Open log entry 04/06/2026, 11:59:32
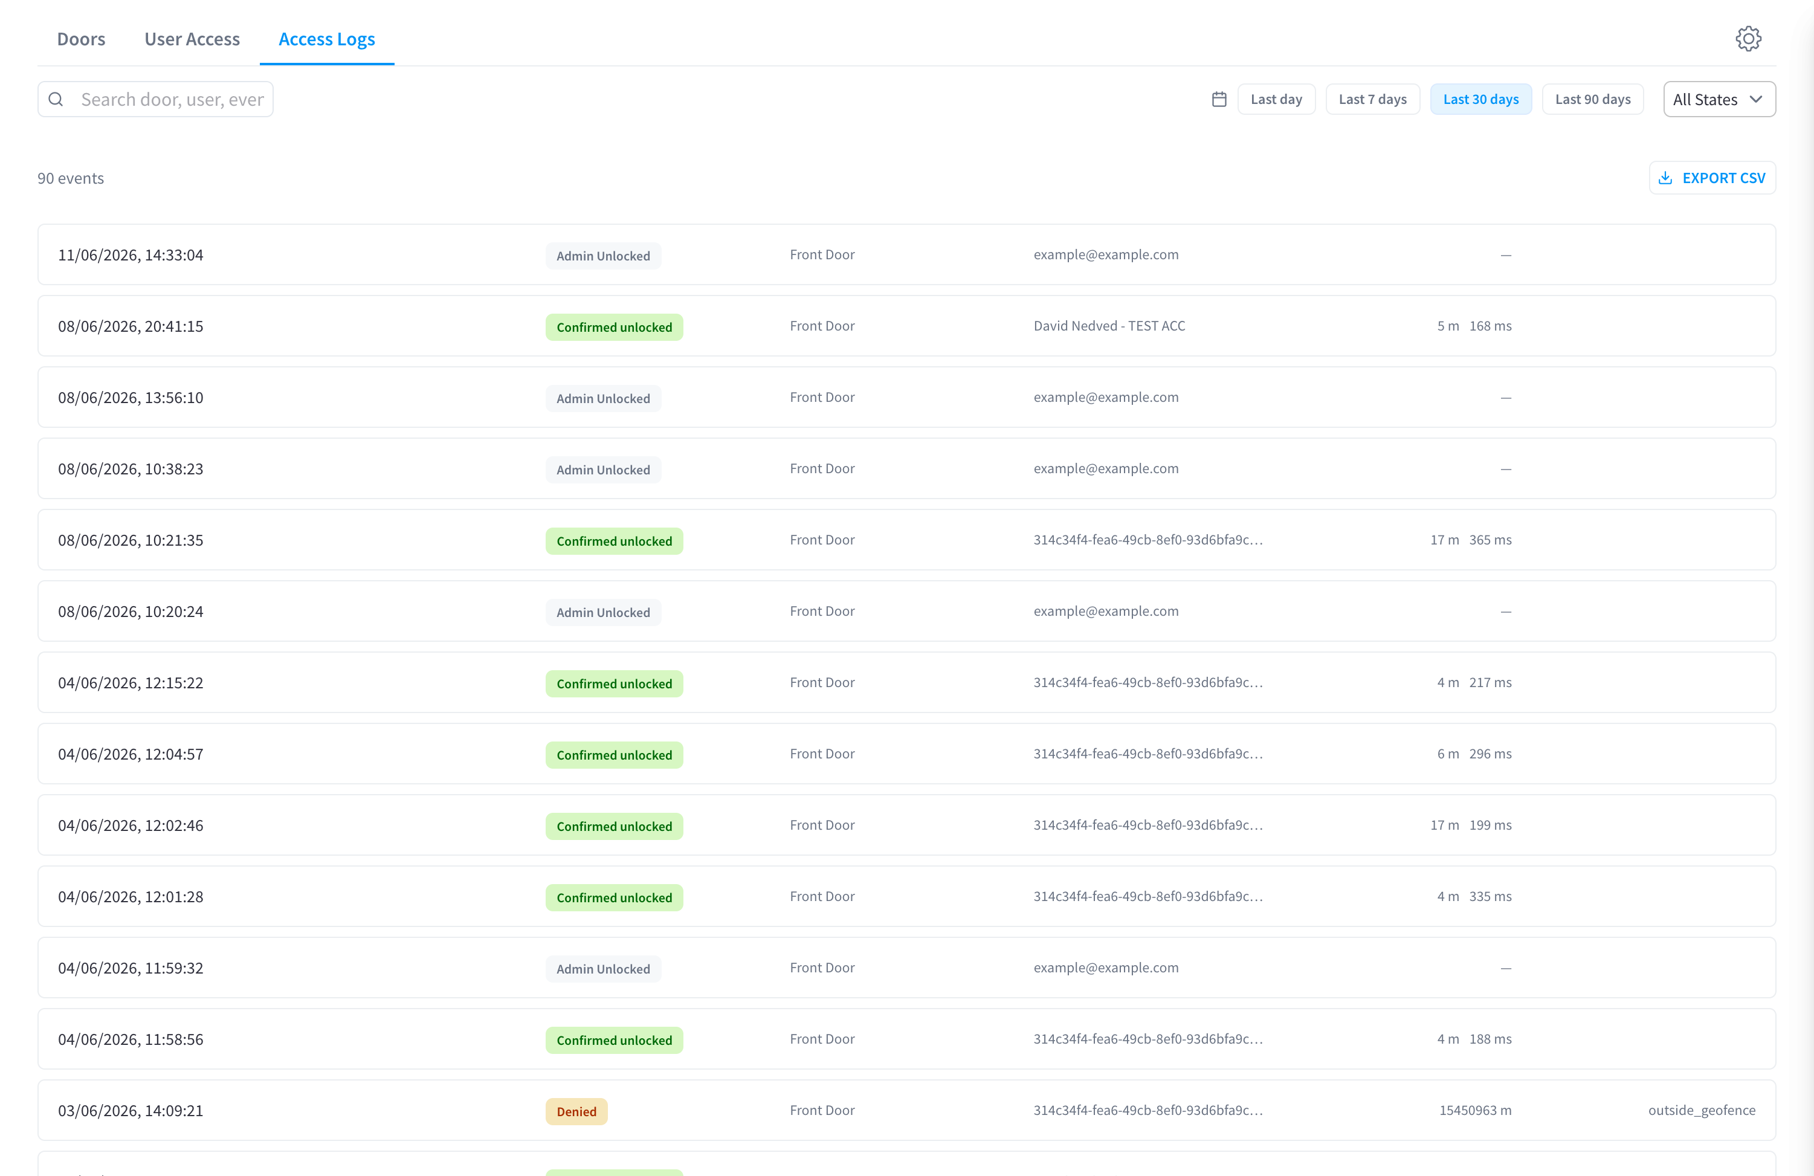 tap(907, 968)
